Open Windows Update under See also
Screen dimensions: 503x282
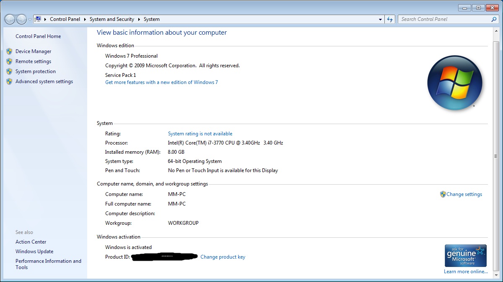[34, 252]
